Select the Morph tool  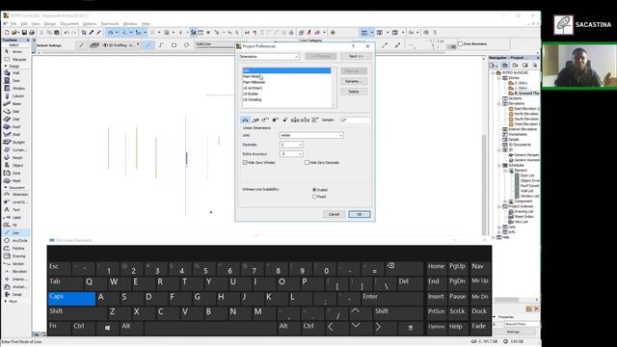pyautogui.click(x=15, y=158)
